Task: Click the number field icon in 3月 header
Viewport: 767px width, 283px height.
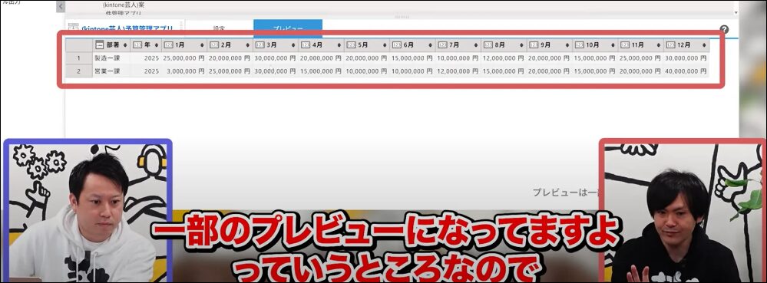Action: pos(260,44)
